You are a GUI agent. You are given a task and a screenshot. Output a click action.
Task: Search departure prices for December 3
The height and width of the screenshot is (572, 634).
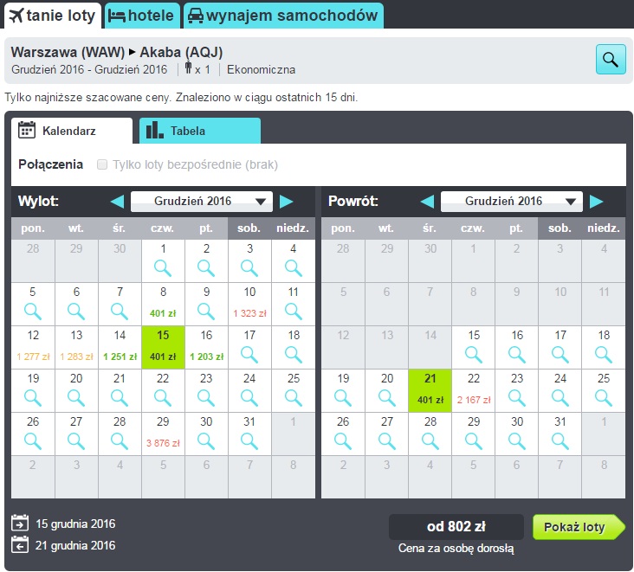pos(249,267)
